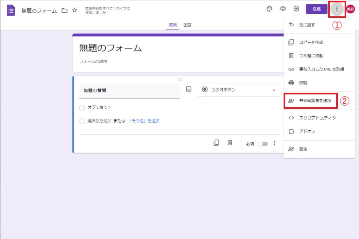Click the preview eye icon
The width and height of the screenshot is (359, 239).
[283, 9]
